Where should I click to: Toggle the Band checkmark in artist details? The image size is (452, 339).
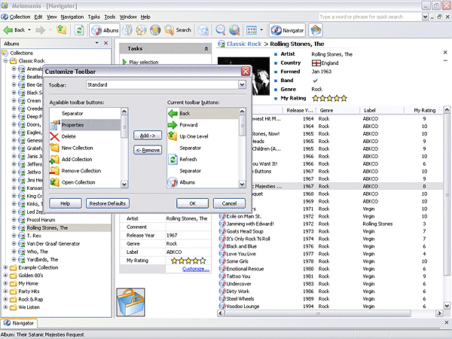click(315, 81)
